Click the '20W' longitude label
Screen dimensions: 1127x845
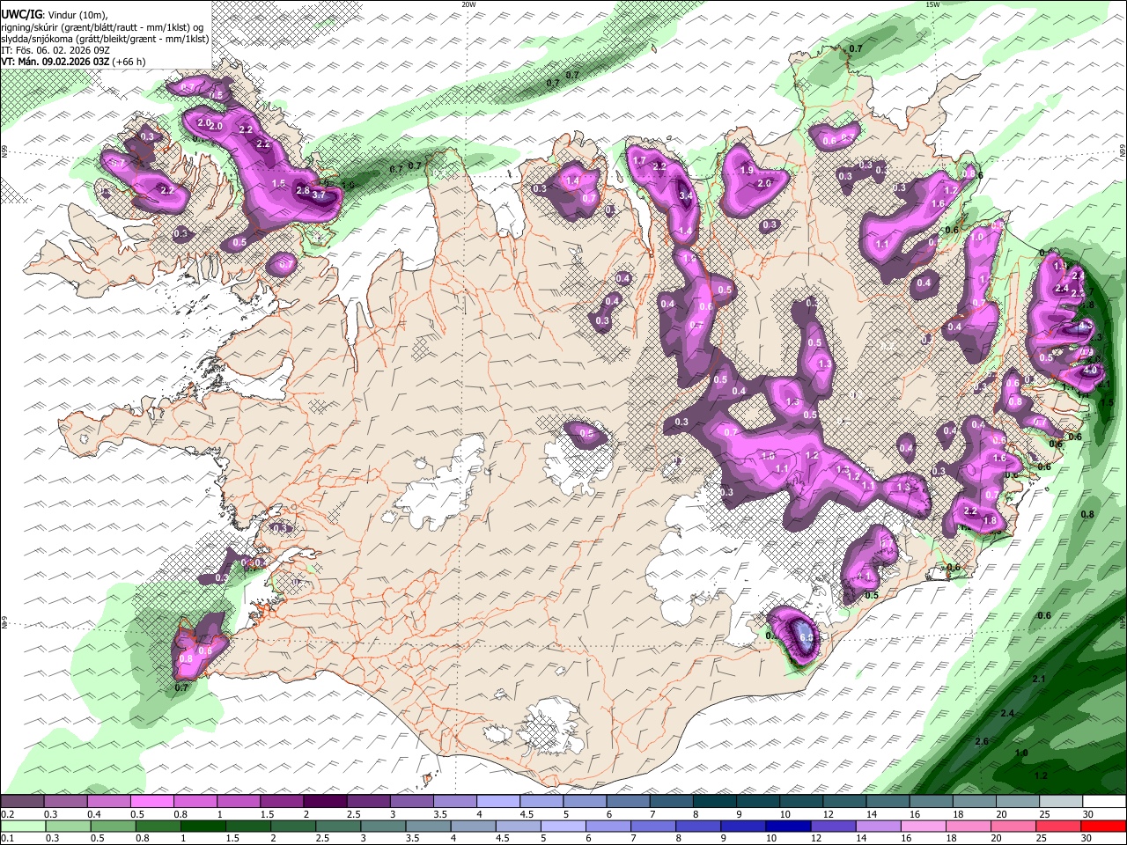[x=468, y=4]
